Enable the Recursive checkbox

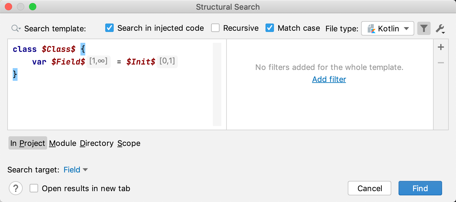point(215,28)
